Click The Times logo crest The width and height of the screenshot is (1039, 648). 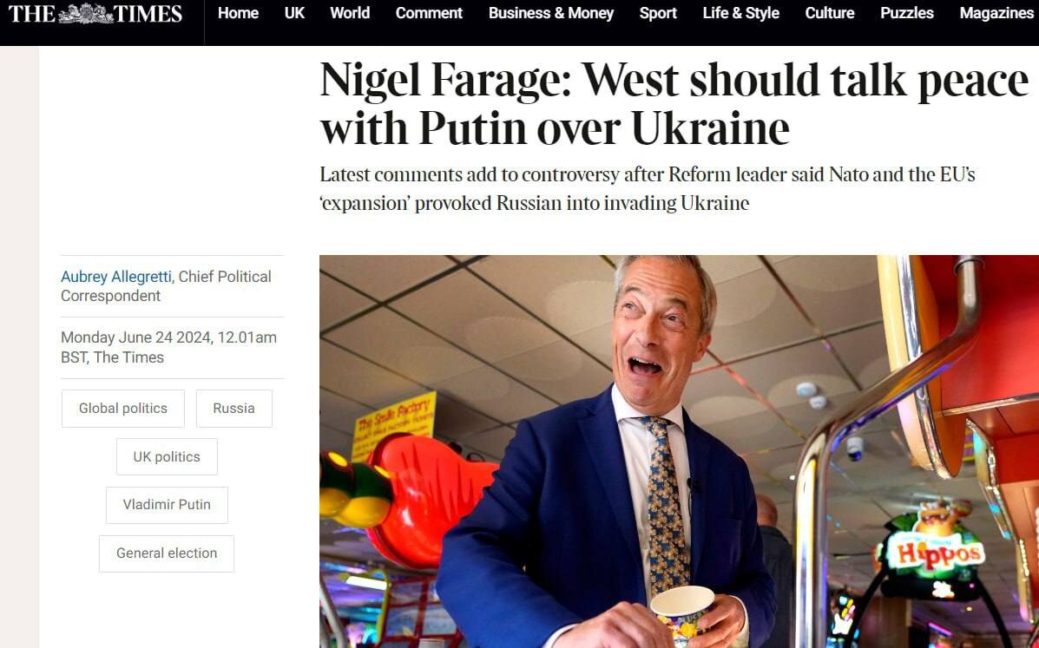[85, 13]
